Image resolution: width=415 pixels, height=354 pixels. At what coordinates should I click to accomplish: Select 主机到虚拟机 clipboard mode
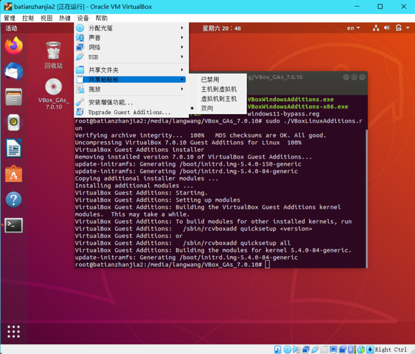[217, 89]
